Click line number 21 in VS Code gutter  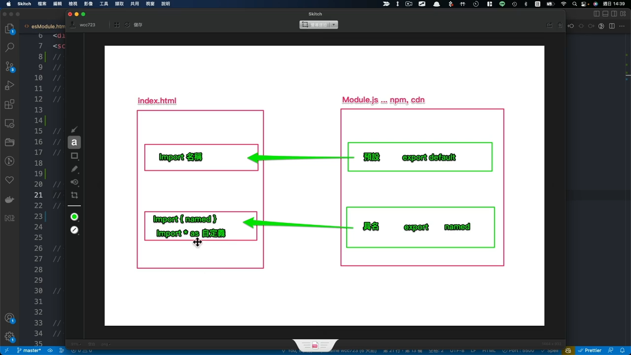38,195
